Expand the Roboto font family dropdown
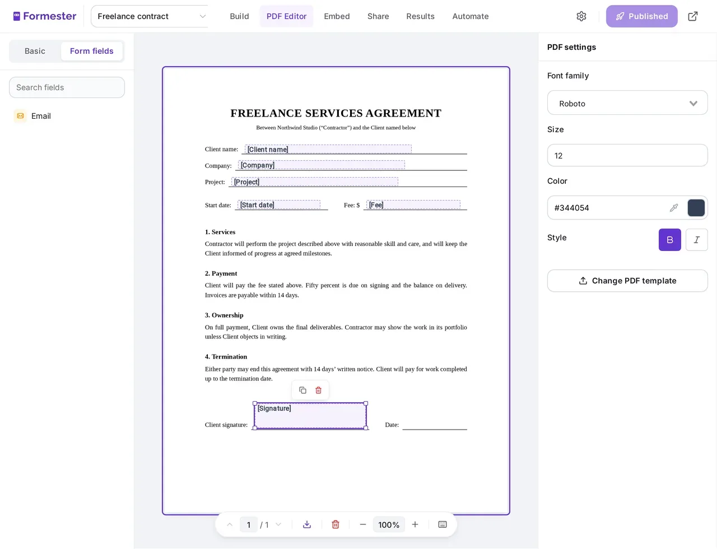Image resolution: width=717 pixels, height=549 pixels. (627, 103)
